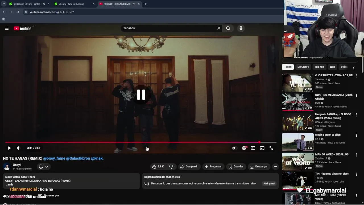Open @knak. mention link in title
The width and height of the screenshot is (364, 205).
point(97,158)
